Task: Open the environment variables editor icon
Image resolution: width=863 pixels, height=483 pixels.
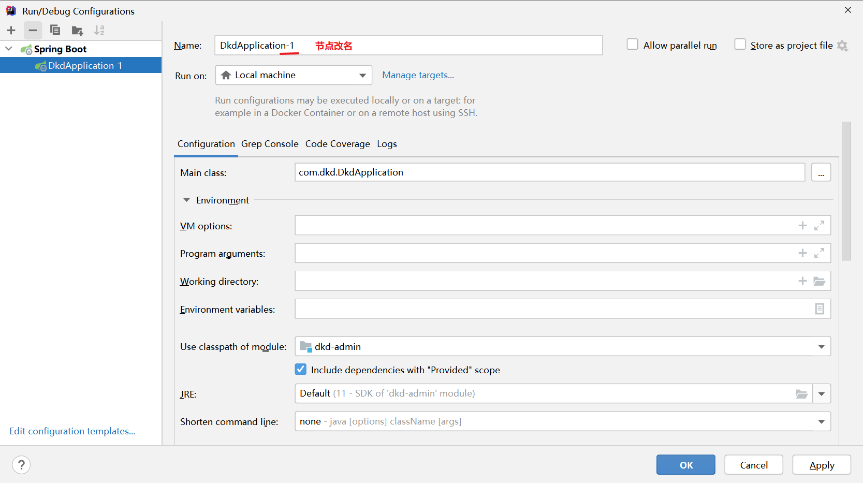Action: (819, 309)
